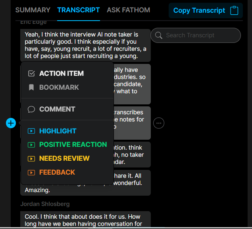
Task: Click the green Positive Reaction icon
Action: [31, 144]
